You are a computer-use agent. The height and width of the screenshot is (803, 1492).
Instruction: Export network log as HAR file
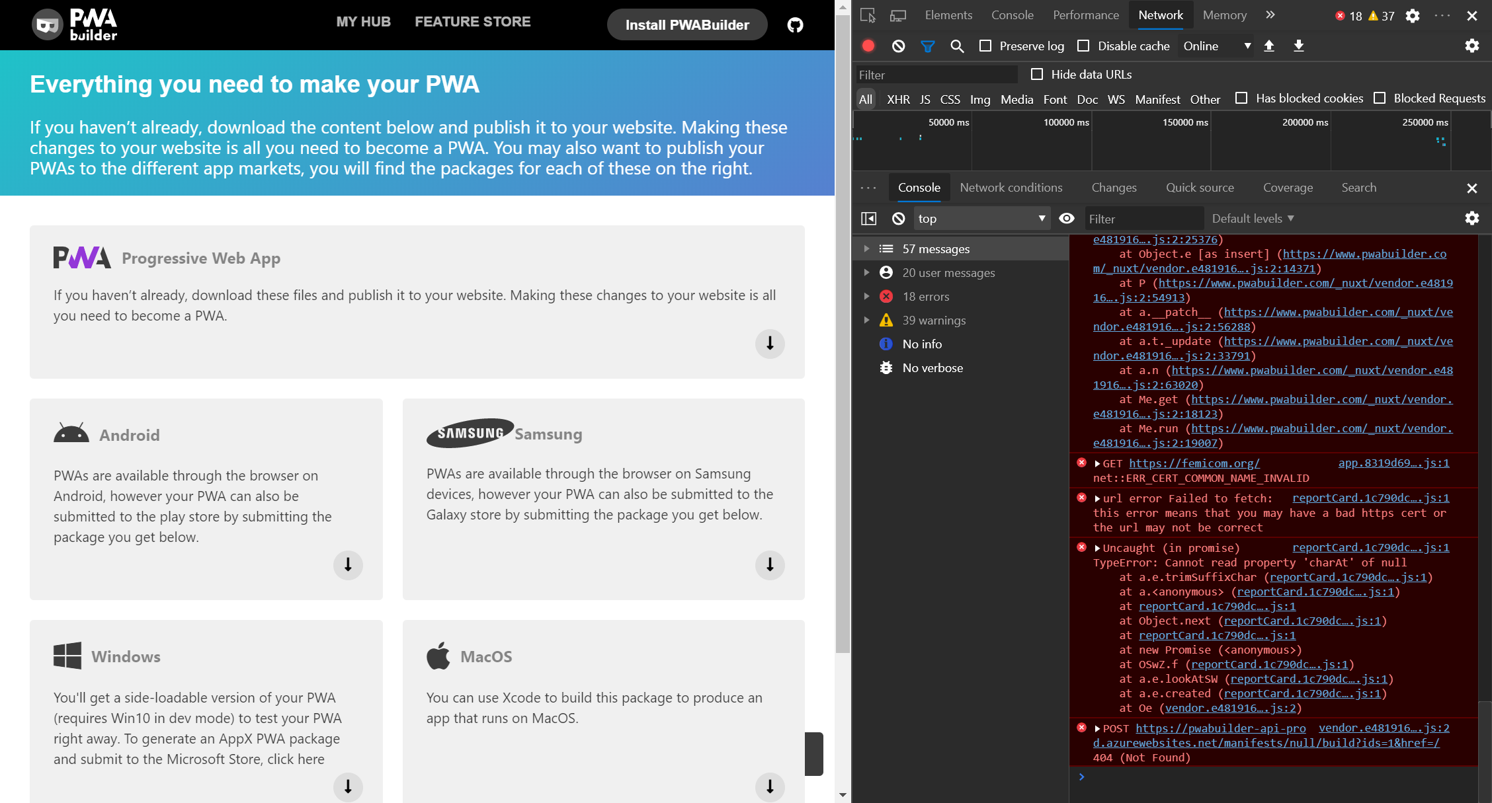click(x=1298, y=46)
